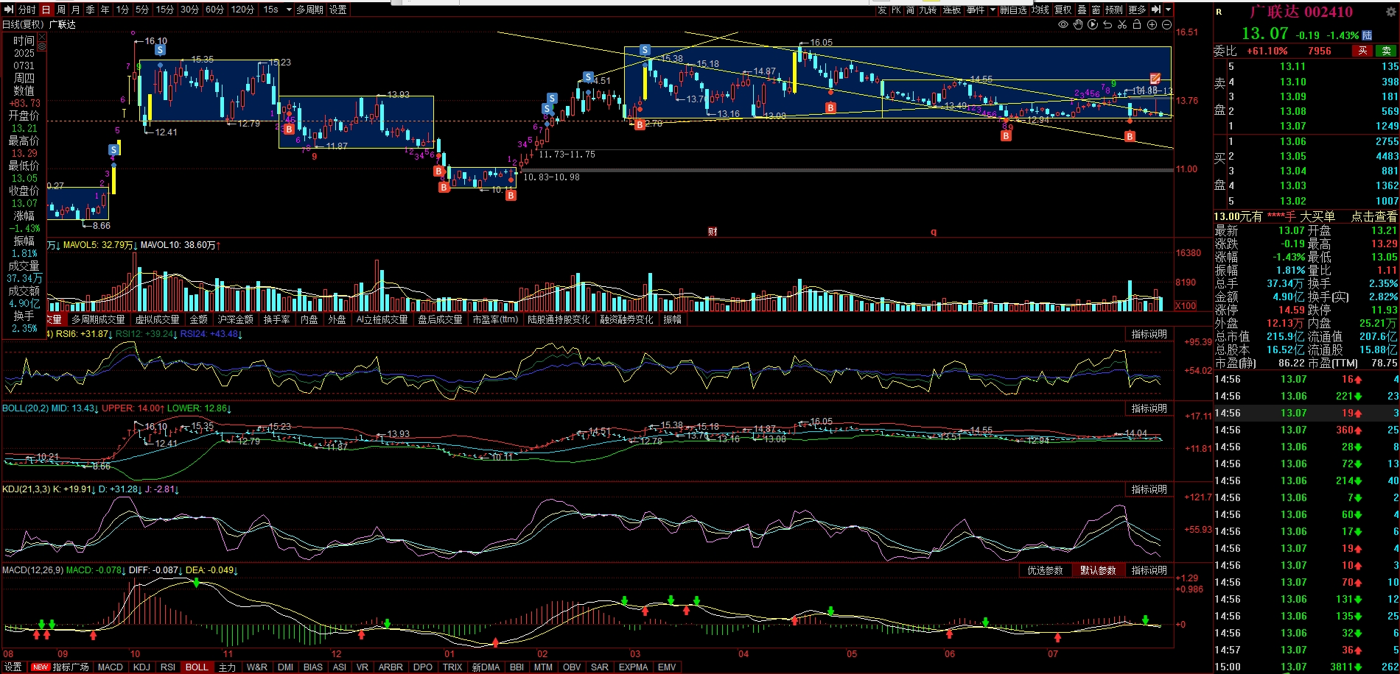Image resolution: width=1400 pixels, height=674 pixels.
Task: Toggle the 预测 forecast button
Action: 1114,10
